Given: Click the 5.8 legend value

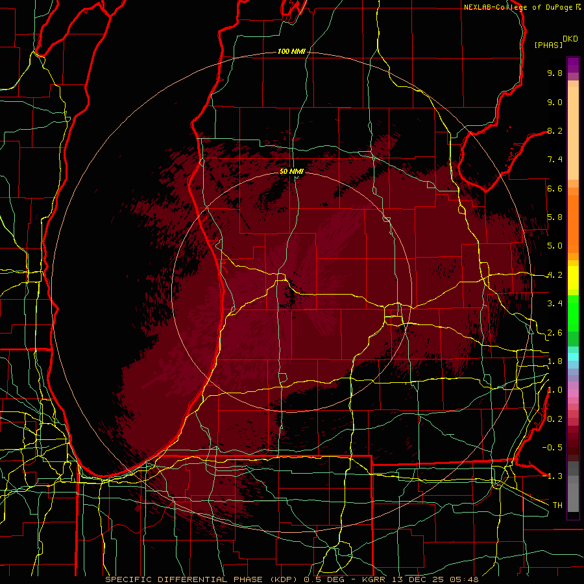Looking at the screenshot, I should coord(555,217).
